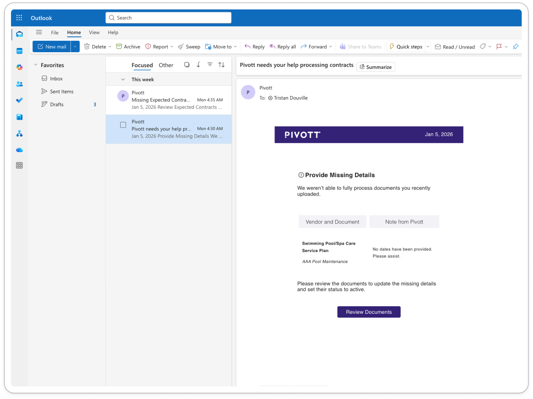Click recipient Tristan Douville

(x=291, y=98)
